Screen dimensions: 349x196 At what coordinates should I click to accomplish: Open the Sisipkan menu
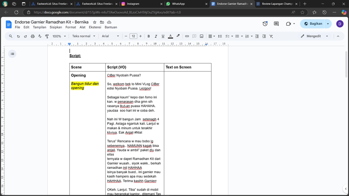coord(56,27)
